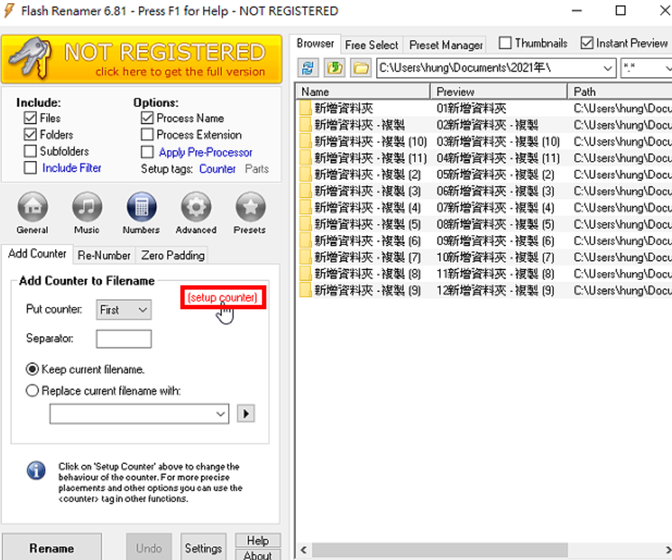The image size is (672, 560).
Task: Expand the folder path dropdown
Action: coord(607,68)
